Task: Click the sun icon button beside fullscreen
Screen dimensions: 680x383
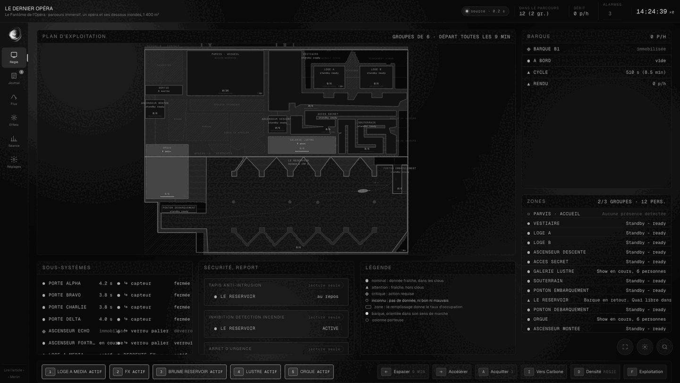Action: [x=645, y=347]
